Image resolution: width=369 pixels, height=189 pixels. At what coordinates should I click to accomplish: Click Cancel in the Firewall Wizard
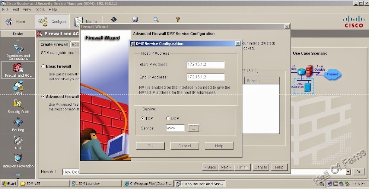coord(260,167)
